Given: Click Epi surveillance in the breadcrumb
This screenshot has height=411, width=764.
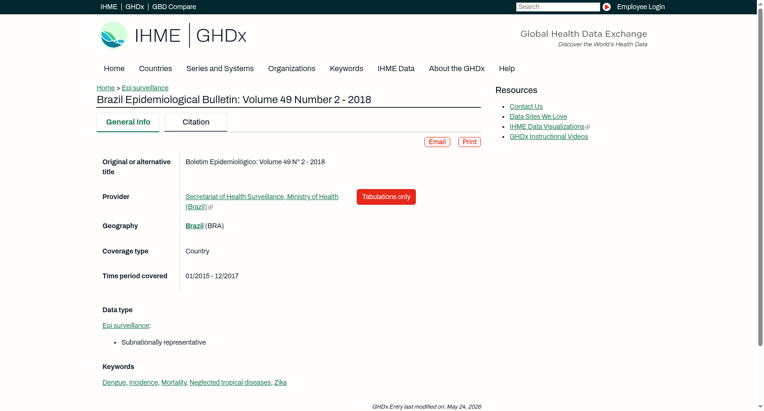Looking at the screenshot, I should click(145, 88).
